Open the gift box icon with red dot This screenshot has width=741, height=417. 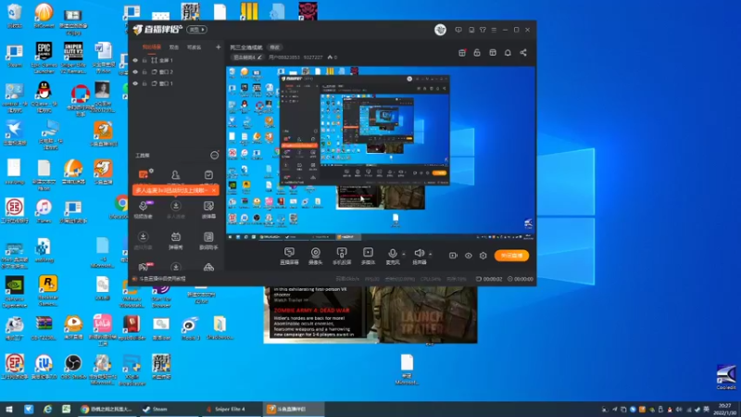click(462, 53)
